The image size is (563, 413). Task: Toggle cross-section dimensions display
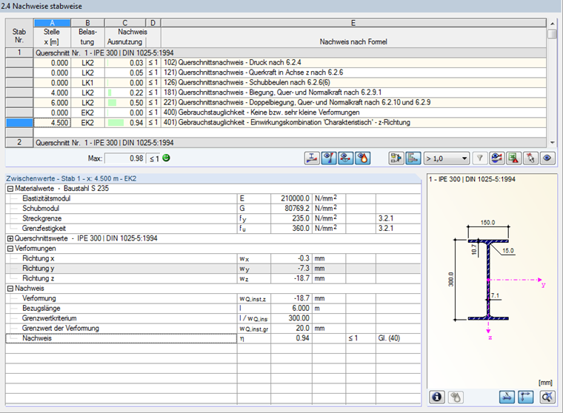pos(508,397)
